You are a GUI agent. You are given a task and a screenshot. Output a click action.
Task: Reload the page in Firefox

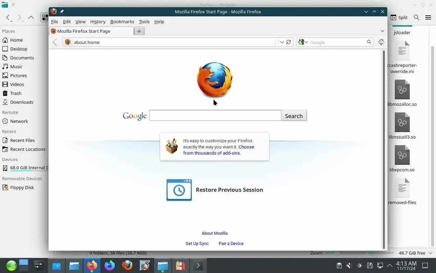289,42
